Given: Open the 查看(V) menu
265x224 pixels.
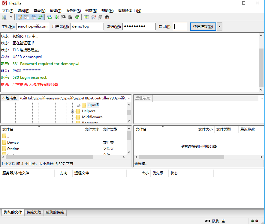Looking at the screenshot, I should click(39, 11).
